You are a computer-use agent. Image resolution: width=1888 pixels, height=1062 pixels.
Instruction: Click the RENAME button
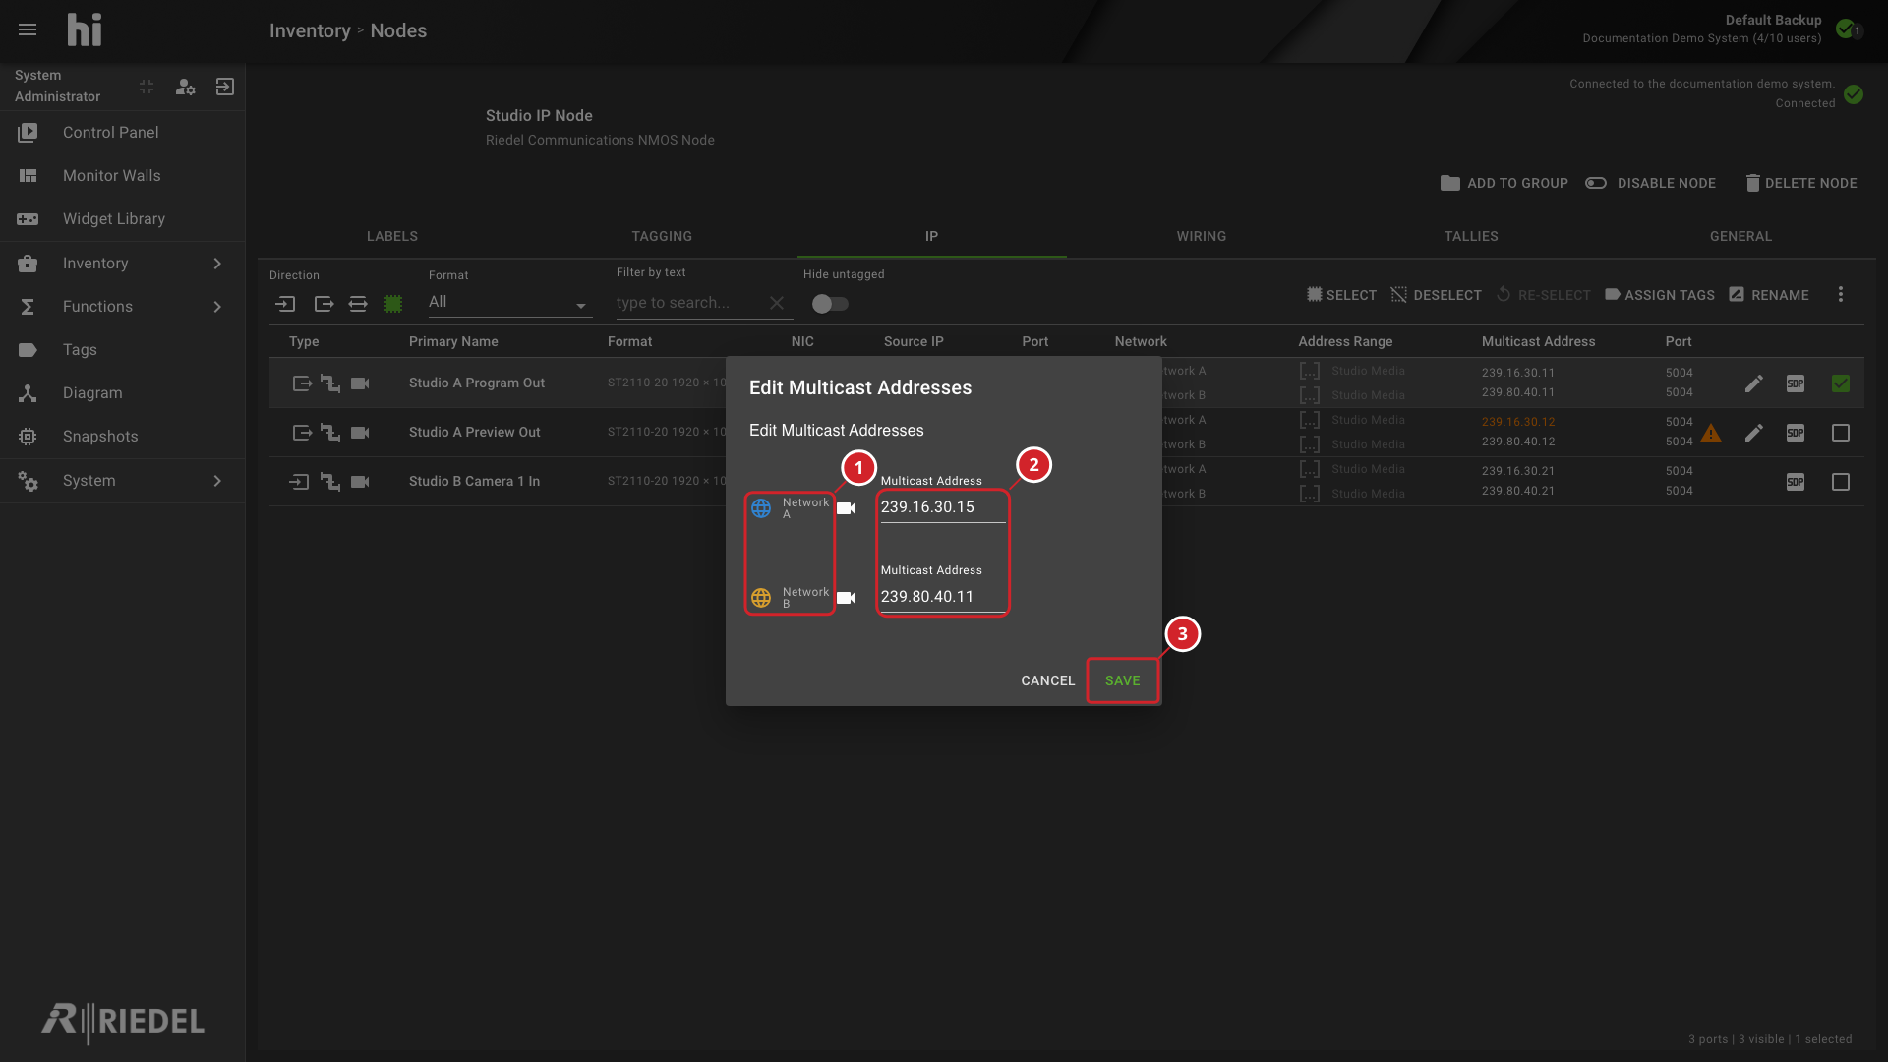(1769, 295)
